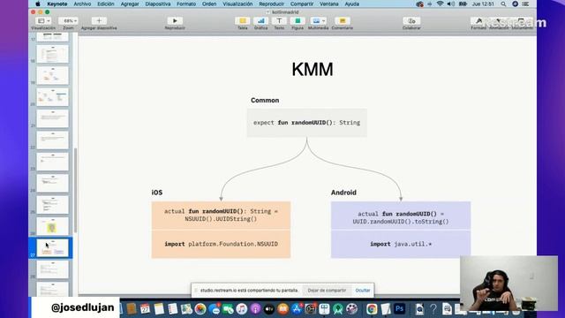Click Agregar diapositiva plus button
This screenshot has width=565, height=318.
click(99, 21)
